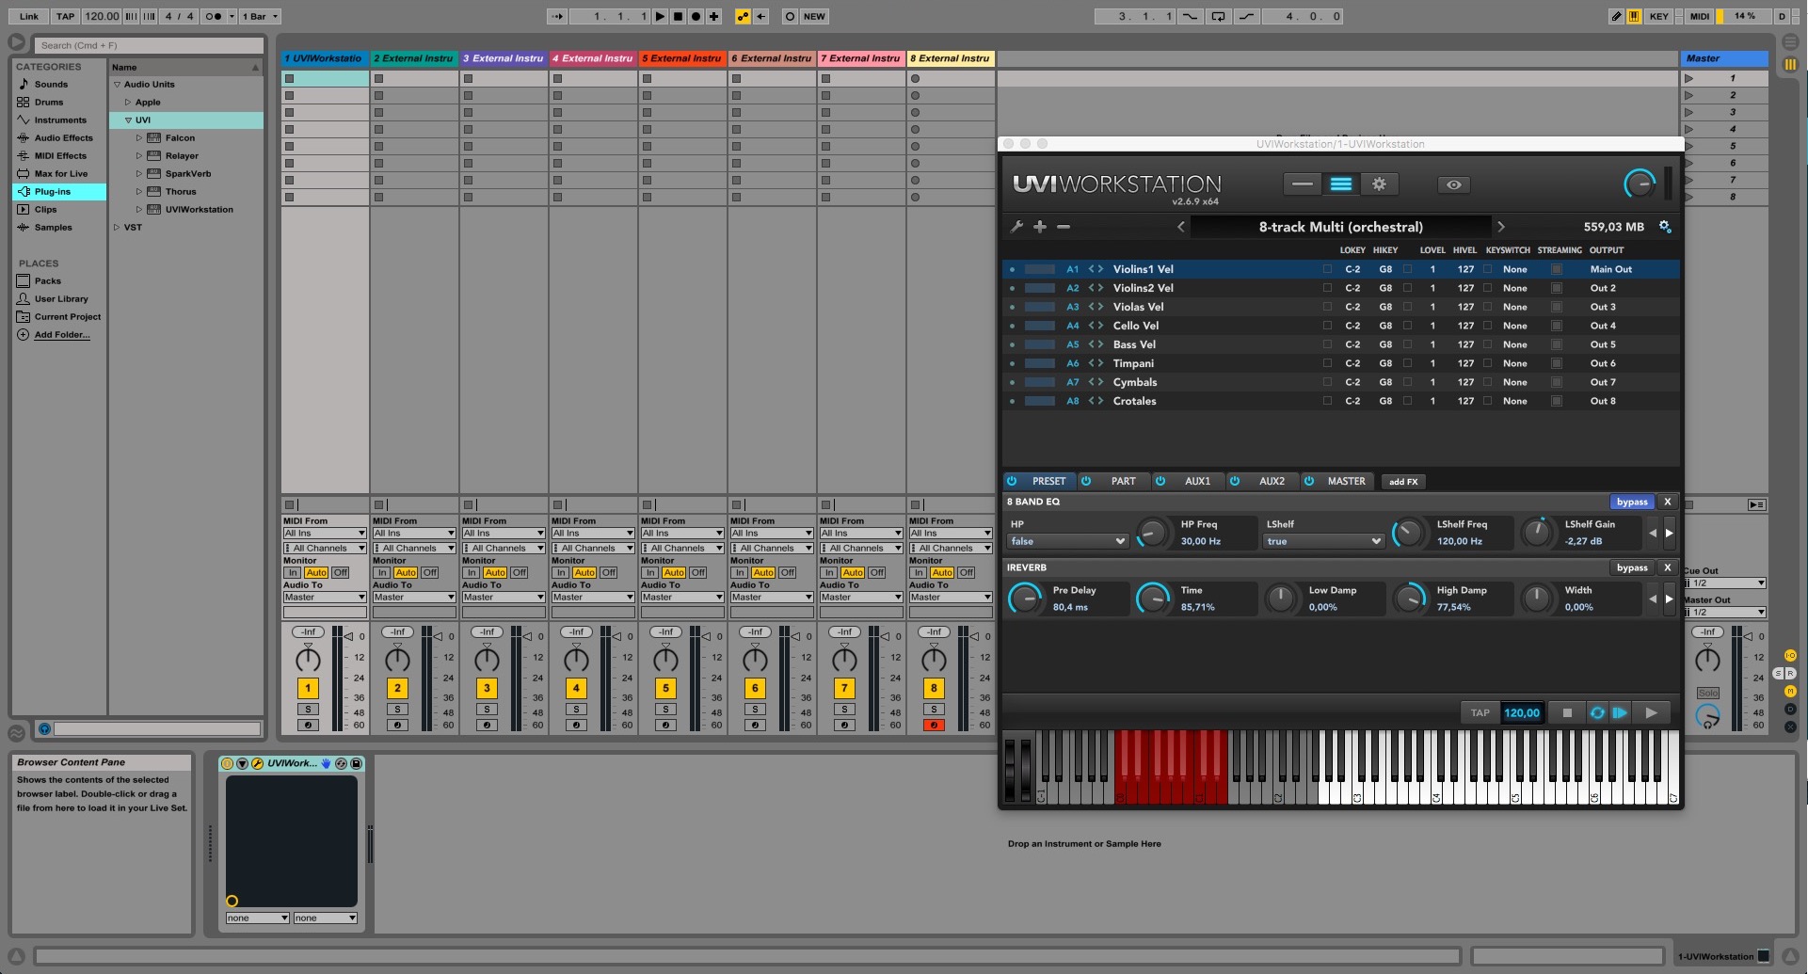Click the MIDI Arrangement Overdub plus button
The width and height of the screenshot is (1808, 974).
pos(714,16)
